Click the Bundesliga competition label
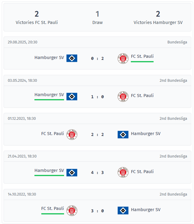 pyautogui.click(x=177, y=42)
